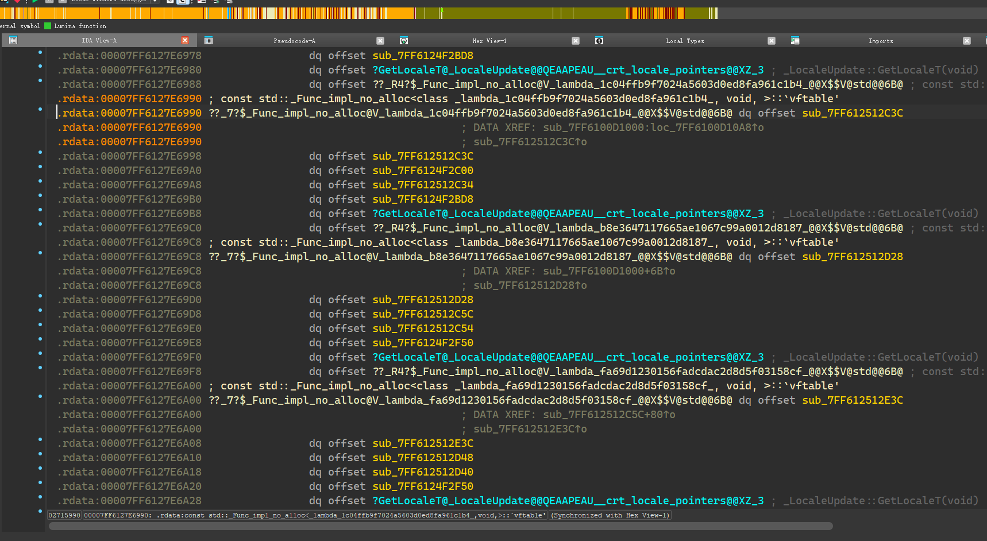Click the Hex View-1 tab icon
Image resolution: width=987 pixels, height=541 pixels.
404,41
